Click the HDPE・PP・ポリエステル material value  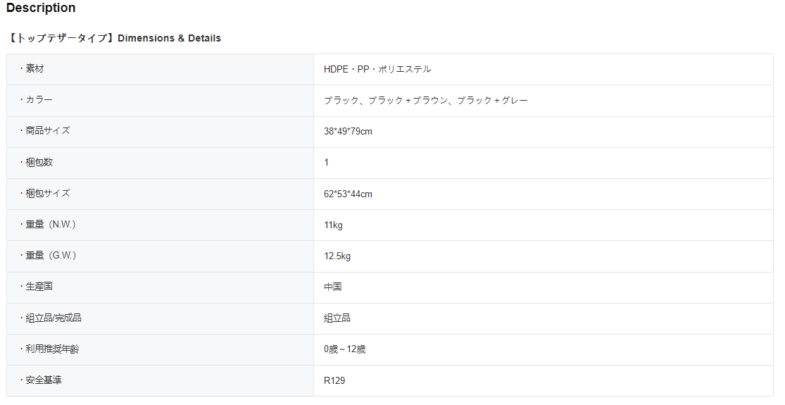[x=377, y=69]
